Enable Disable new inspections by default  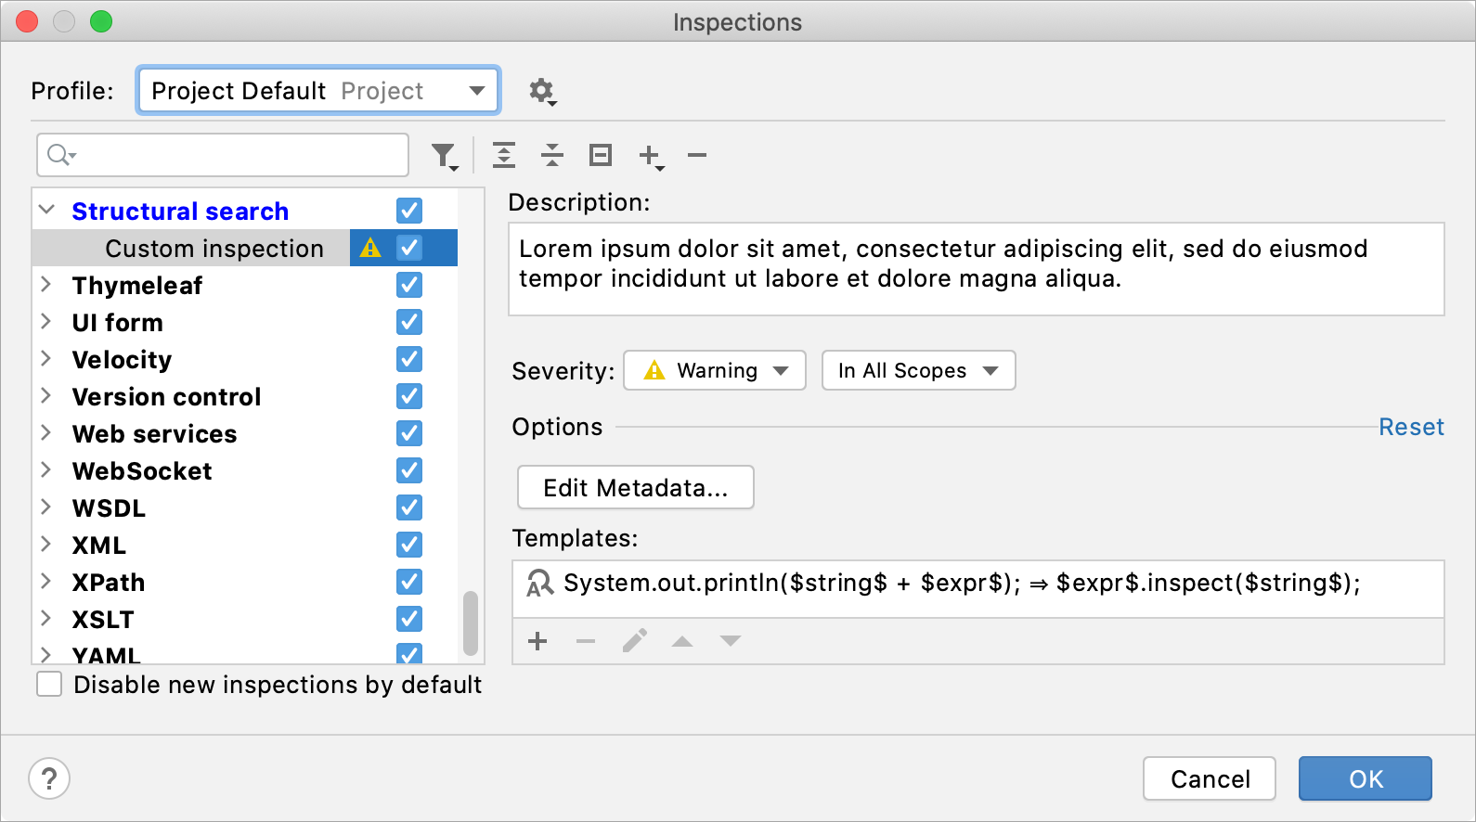49,685
